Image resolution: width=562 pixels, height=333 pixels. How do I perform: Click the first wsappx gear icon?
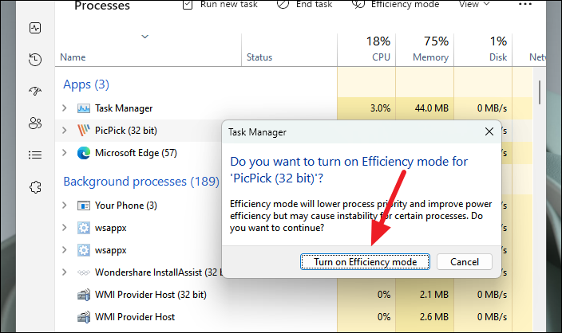[84, 228]
